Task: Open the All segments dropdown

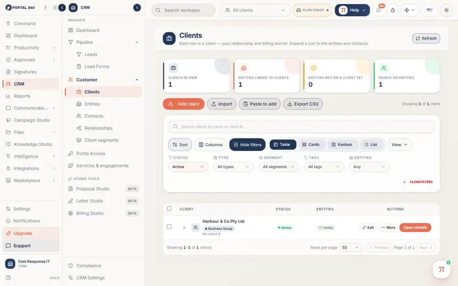Action: pos(278,167)
